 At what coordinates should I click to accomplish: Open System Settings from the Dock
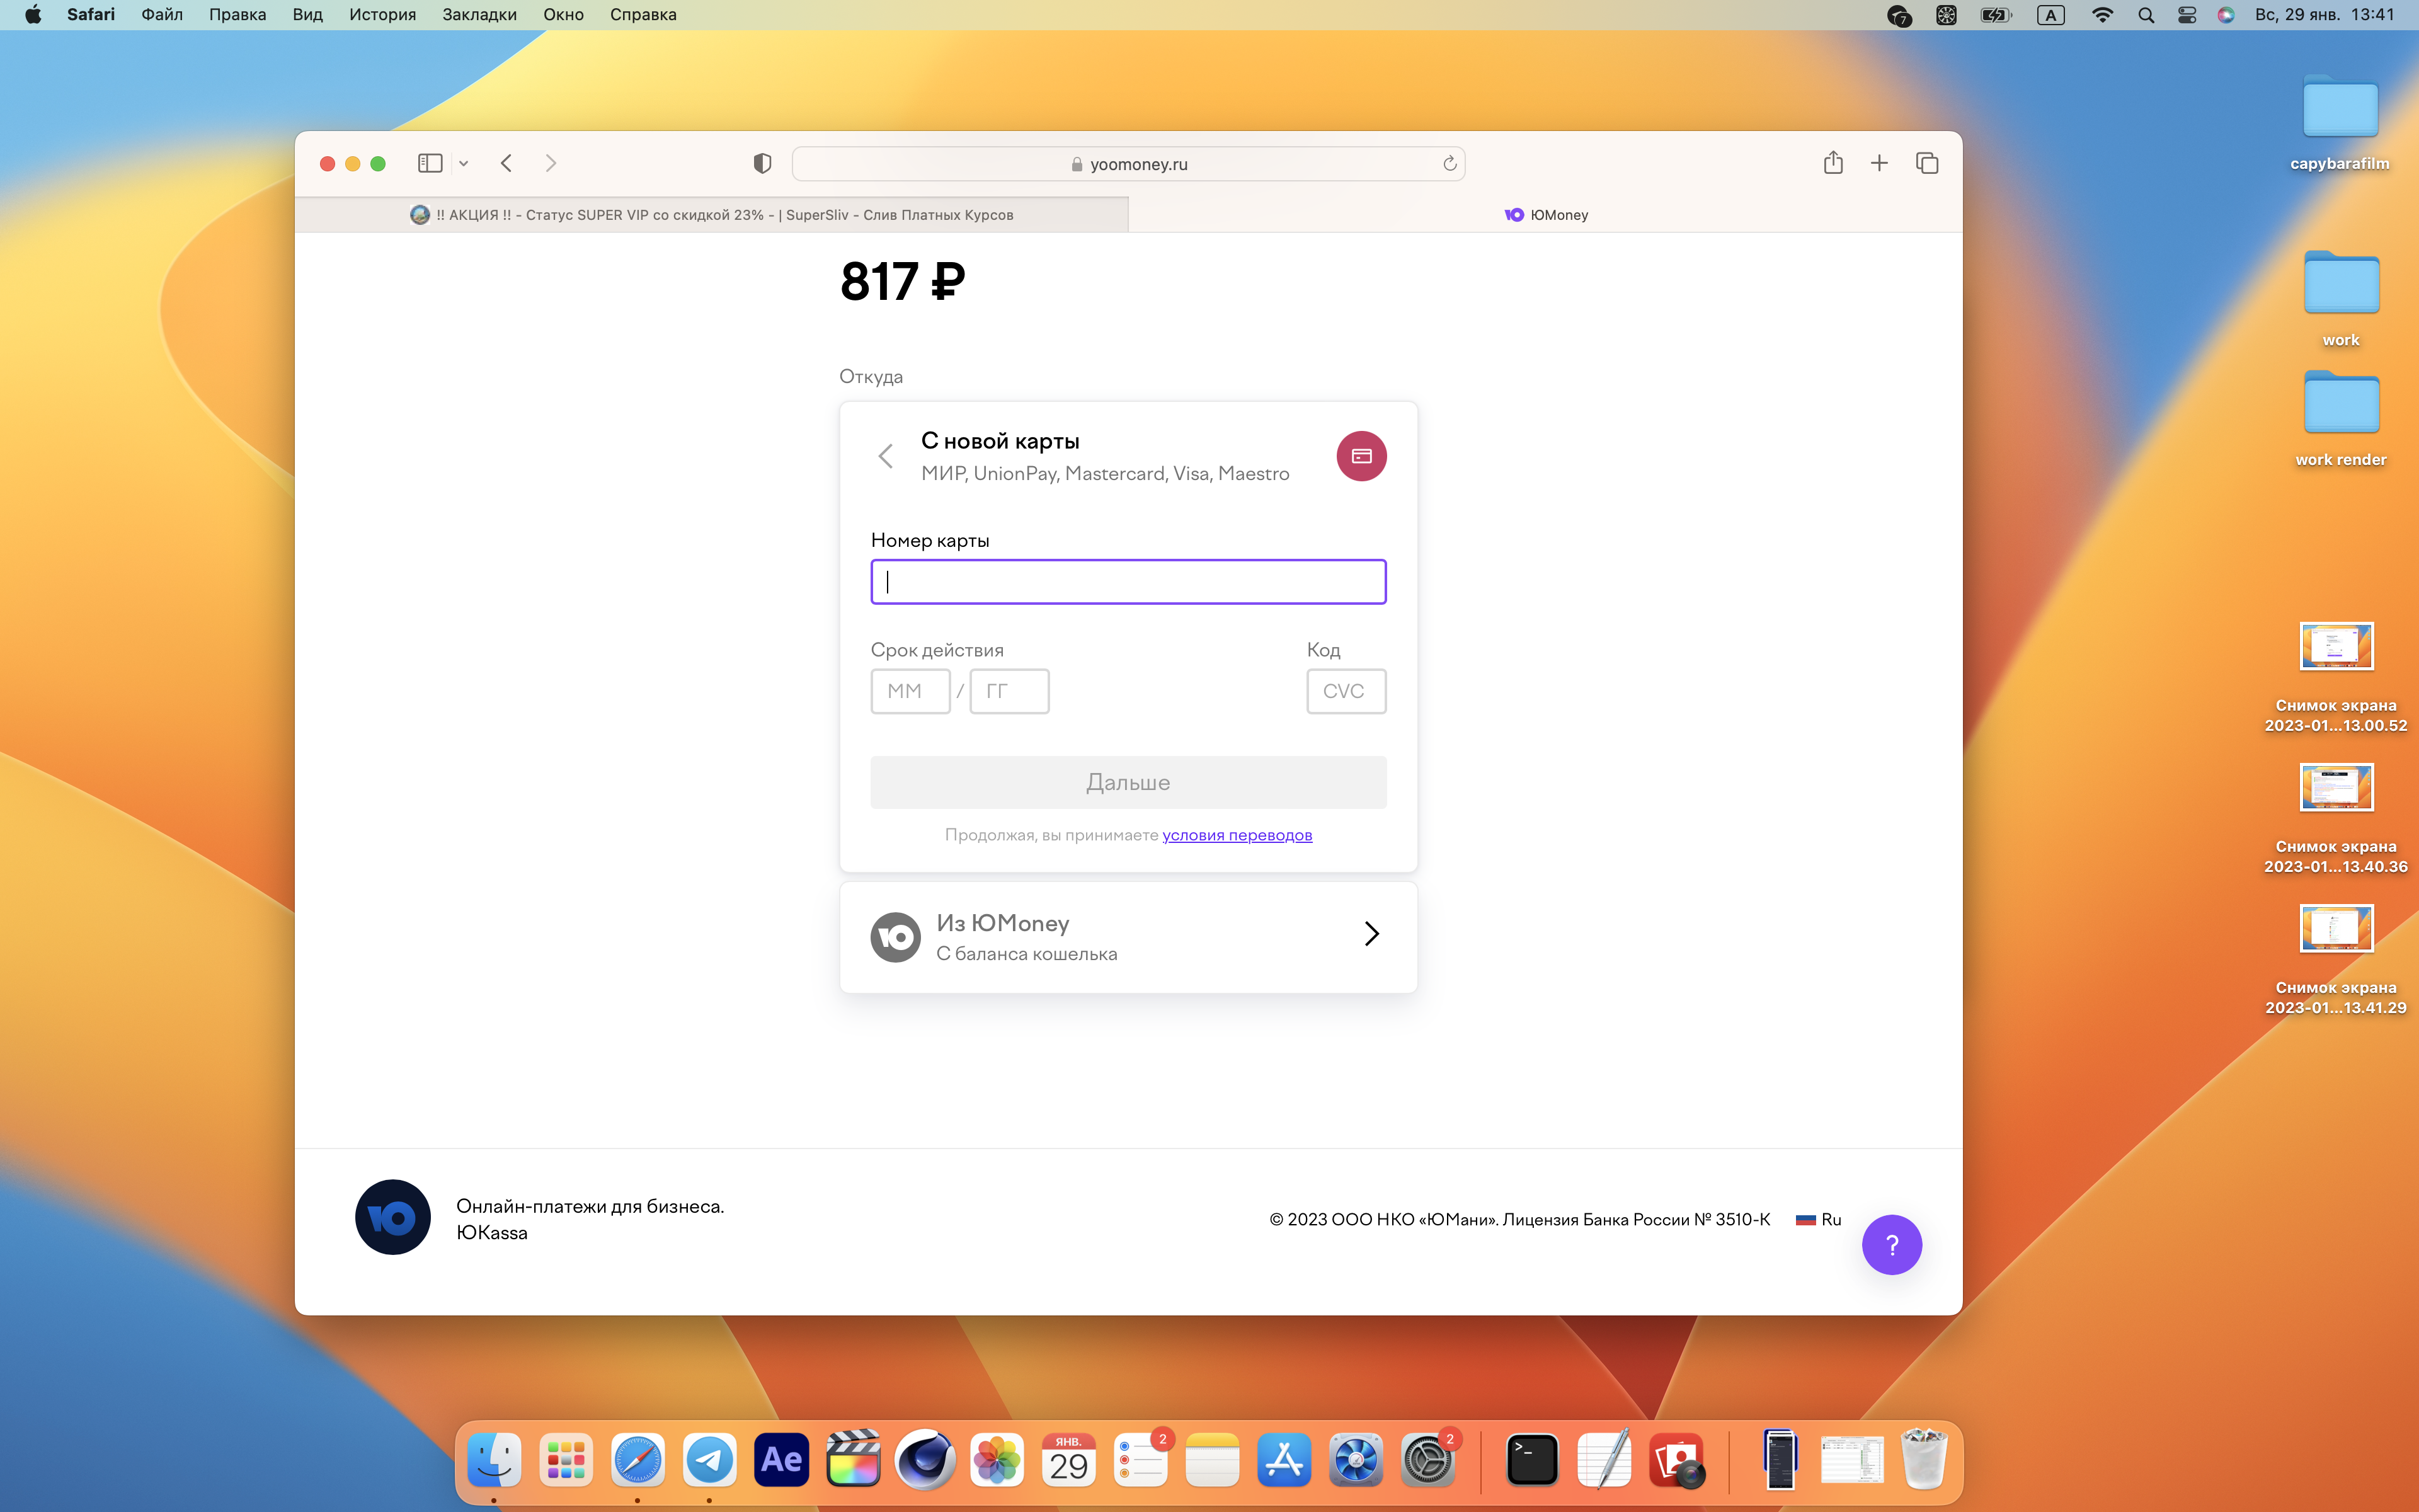pyautogui.click(x=1429, y=1461)
